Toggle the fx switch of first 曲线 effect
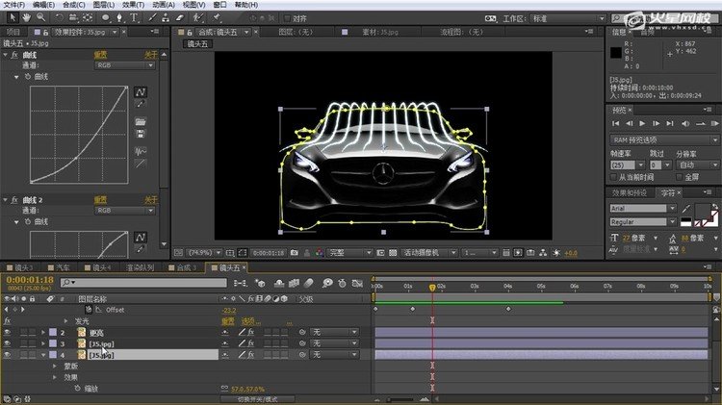Image resolution: width=722 pixels, height=405 pixels. (14, 54)
